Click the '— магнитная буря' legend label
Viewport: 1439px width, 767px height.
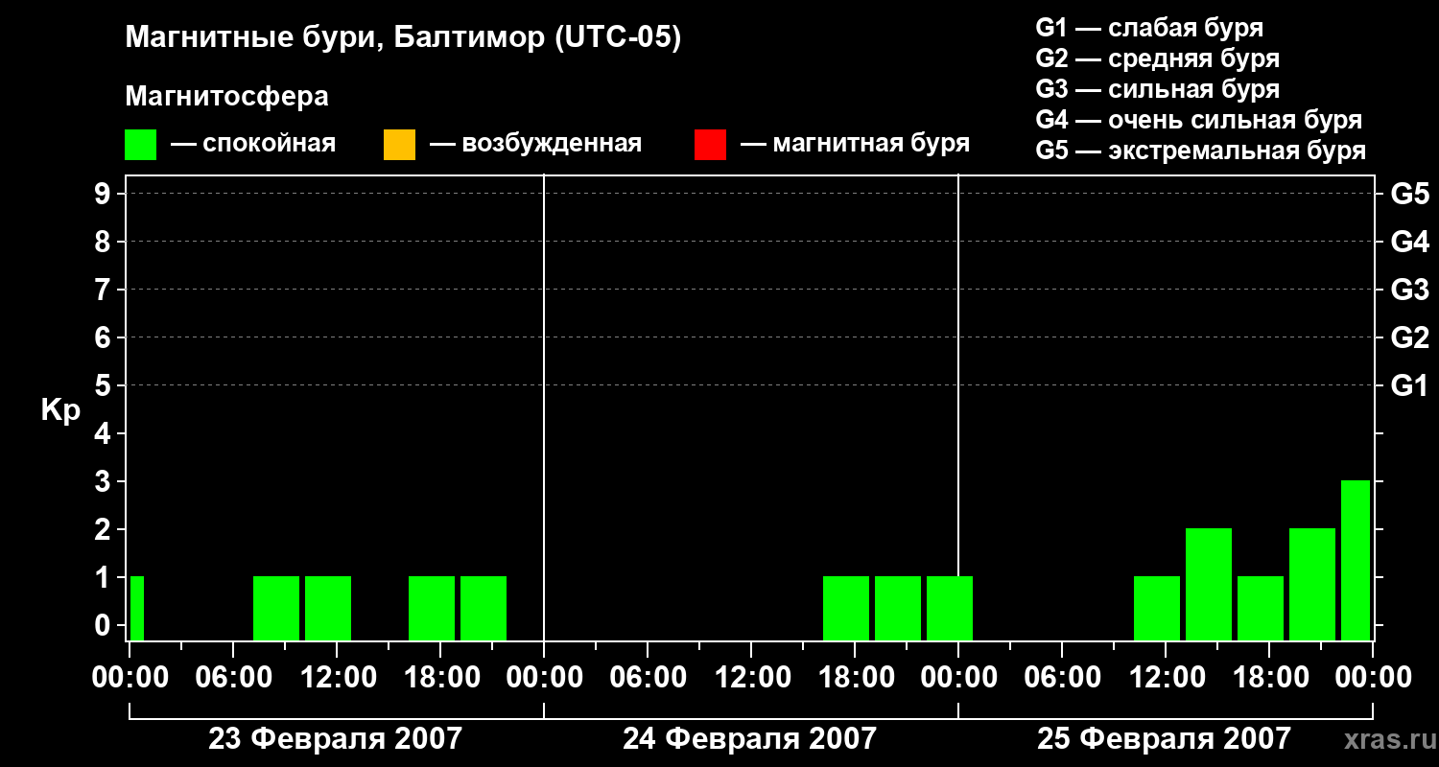856,144
